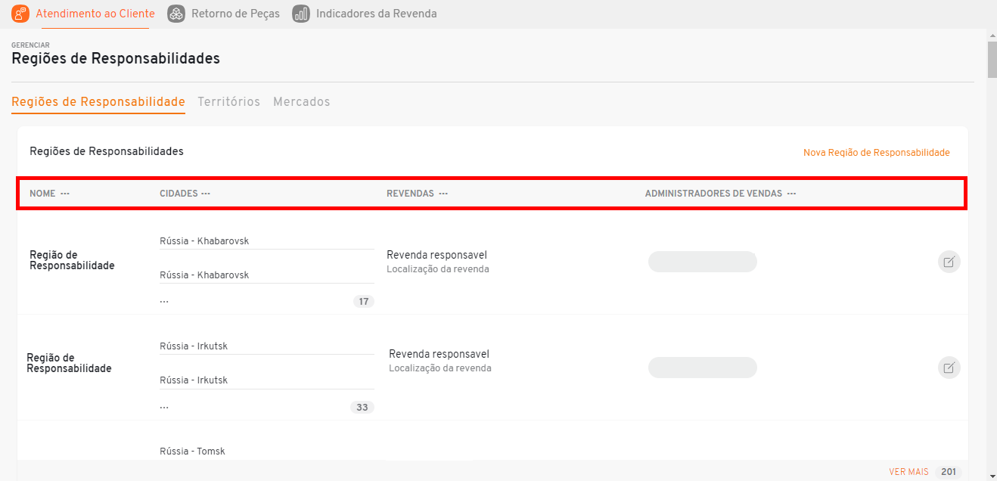Click Revenda responsavel in the Khabarovsk row

[x=436, y=256]
